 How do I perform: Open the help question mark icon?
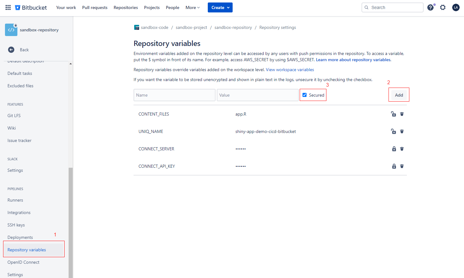click(430, 7)
